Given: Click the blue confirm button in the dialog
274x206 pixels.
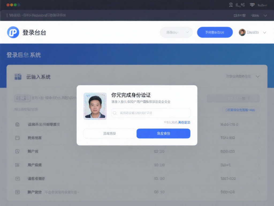Looking at the screenshot, I should pos(163,133).
